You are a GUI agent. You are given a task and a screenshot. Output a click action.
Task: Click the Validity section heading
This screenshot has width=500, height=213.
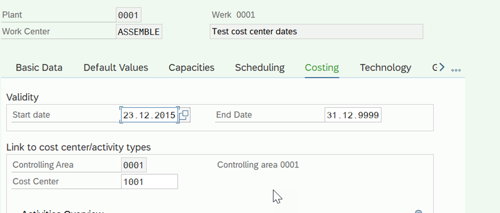point(22,97)
